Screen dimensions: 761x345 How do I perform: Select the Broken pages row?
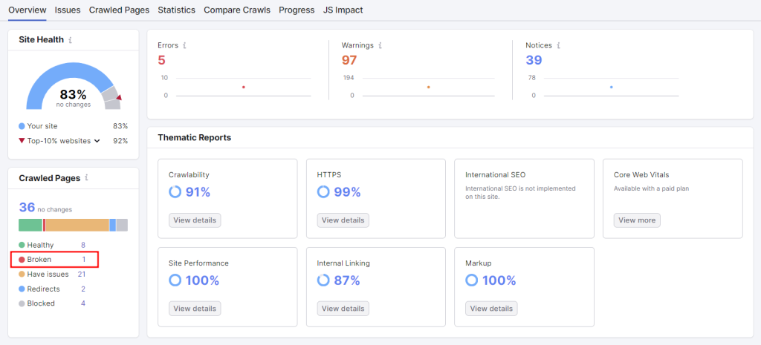tap(54, 260)
